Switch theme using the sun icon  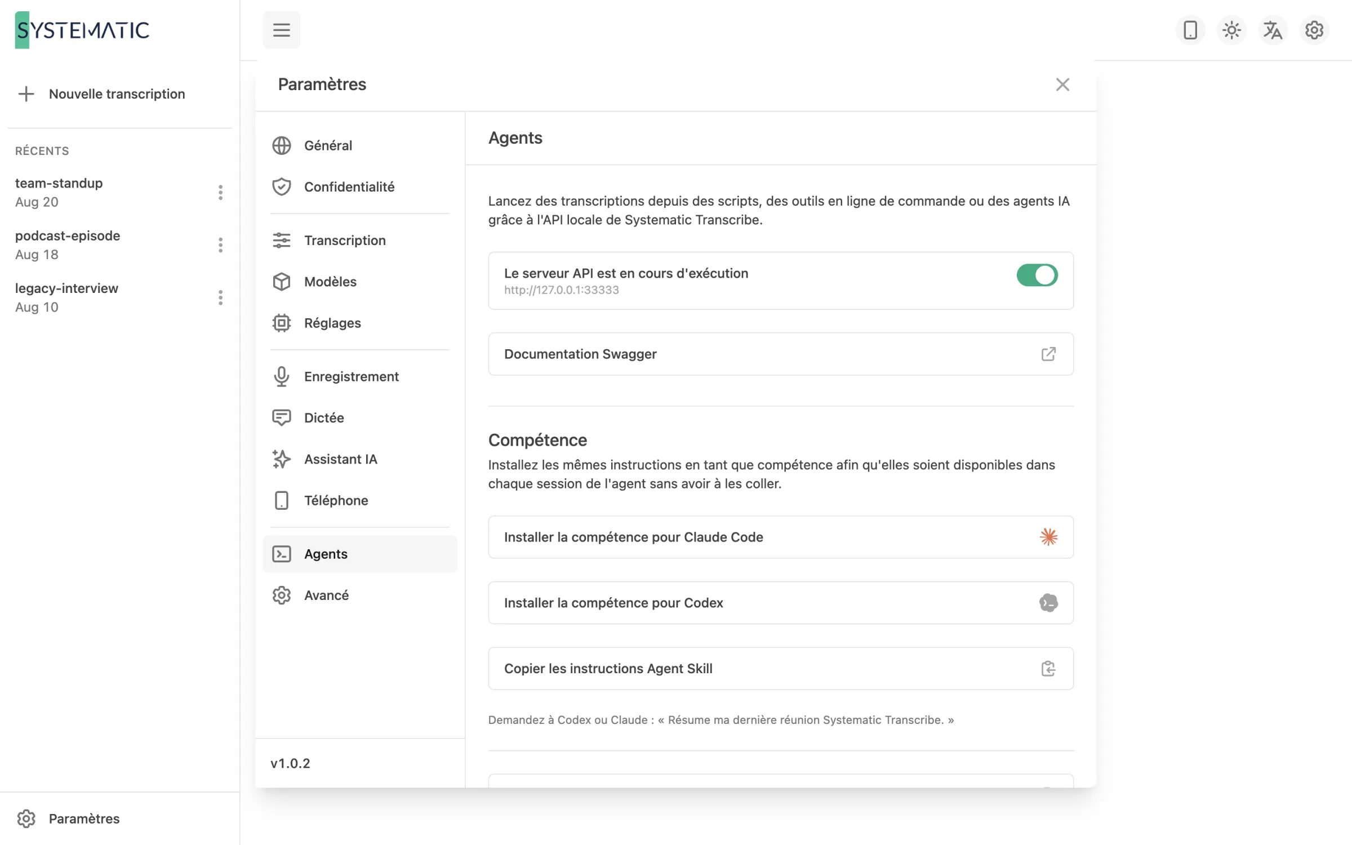point(1231,30)
